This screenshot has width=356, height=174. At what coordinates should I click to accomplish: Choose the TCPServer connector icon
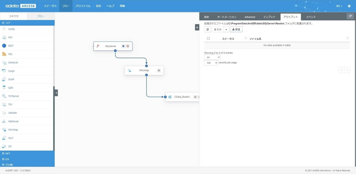pos(4,96)
